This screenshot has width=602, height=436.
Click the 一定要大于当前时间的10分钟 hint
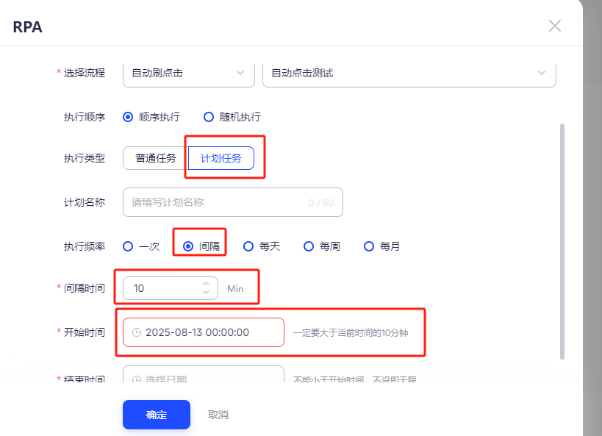tap(351, 332)
